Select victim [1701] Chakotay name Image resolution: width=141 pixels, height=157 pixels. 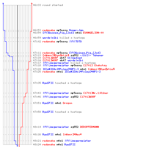point(95,65)
